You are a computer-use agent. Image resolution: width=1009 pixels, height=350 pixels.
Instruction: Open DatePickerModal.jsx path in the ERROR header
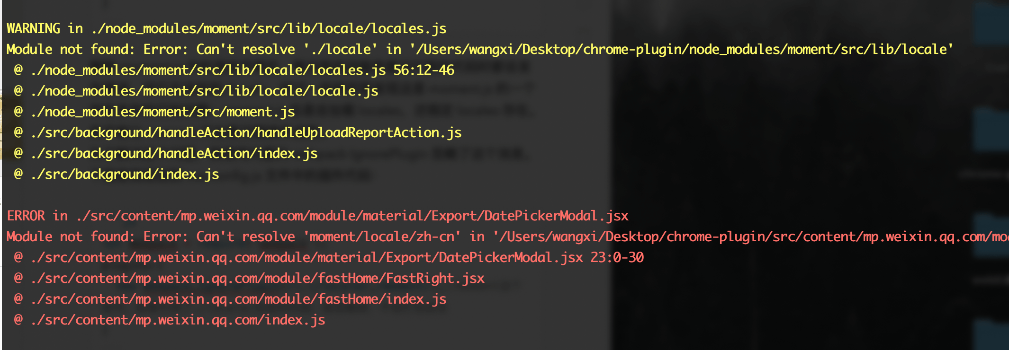click(352, 216)
